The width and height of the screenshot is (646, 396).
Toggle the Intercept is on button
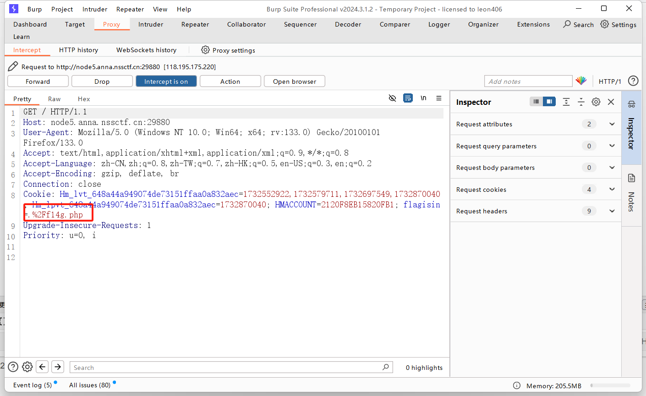tap(166, 81)
